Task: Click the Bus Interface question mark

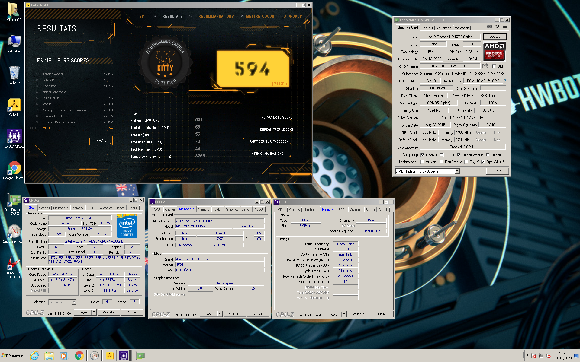Action: click(x=505, y=81)
